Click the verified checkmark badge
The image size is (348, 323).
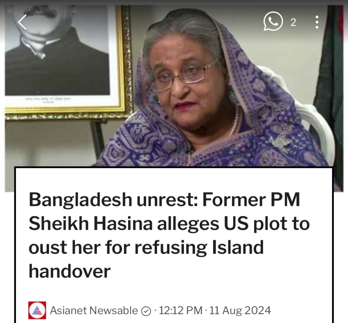pos(146,311)
